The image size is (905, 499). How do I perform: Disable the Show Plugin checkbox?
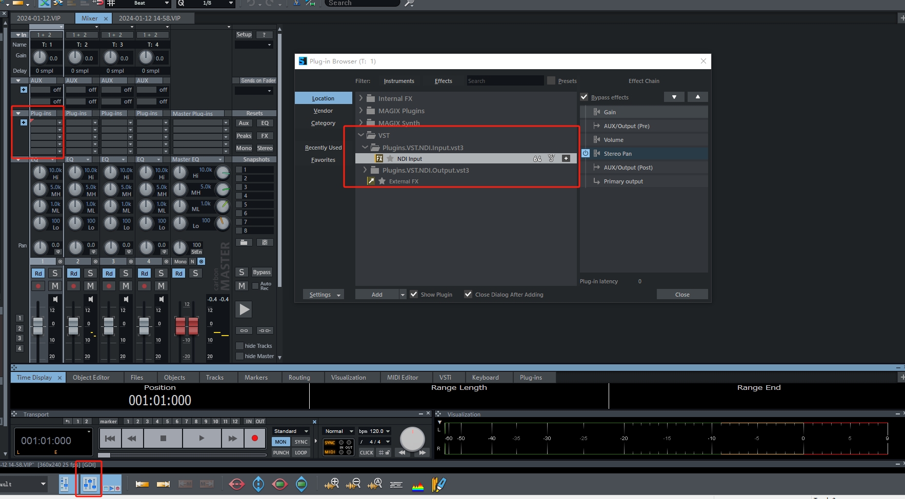[414, 294]
